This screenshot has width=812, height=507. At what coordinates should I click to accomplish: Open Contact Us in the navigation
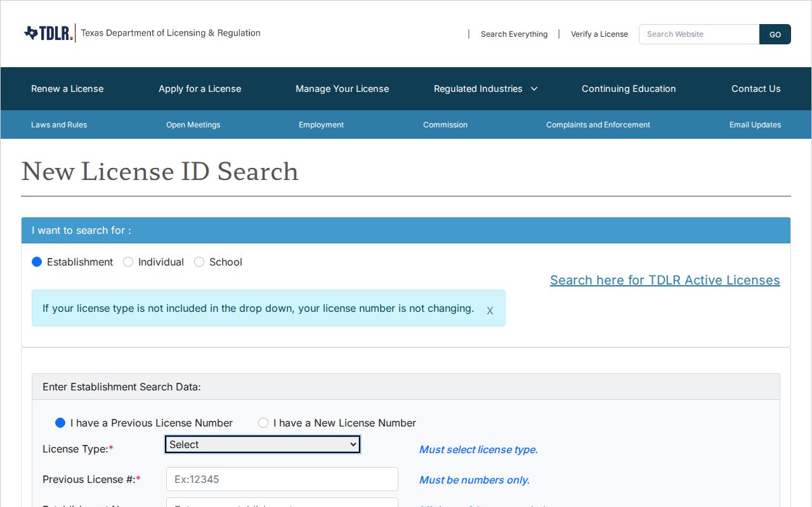[756, 89]
